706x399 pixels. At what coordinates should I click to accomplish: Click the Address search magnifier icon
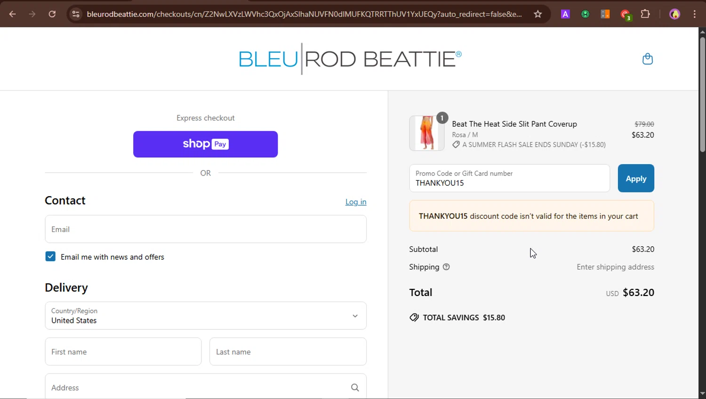click(355, 388)
